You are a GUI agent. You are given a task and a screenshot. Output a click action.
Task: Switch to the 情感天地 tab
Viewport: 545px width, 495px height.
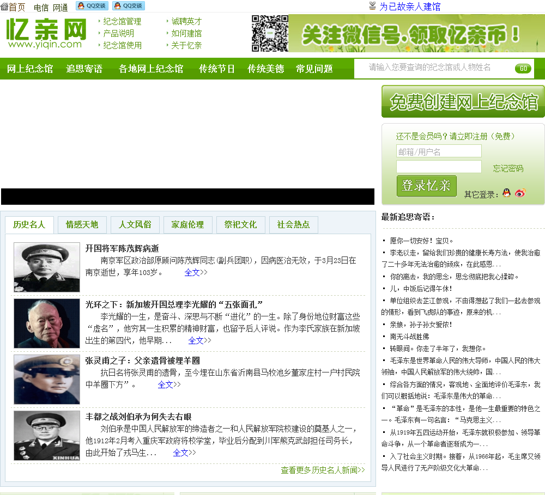coord(82,225)
